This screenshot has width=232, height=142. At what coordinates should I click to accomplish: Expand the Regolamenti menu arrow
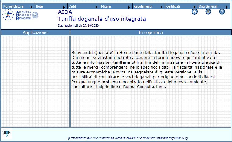coord(162,7)
